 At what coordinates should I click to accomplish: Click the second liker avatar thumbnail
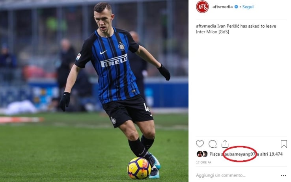[x=205, y=154]
